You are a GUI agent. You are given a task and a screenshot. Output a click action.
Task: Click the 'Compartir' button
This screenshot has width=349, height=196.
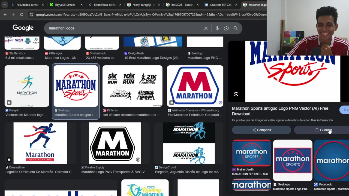tap(261, 130)
